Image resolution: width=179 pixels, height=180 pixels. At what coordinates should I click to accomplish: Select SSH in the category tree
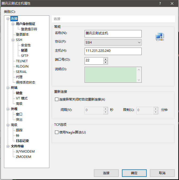coord(19,40)
